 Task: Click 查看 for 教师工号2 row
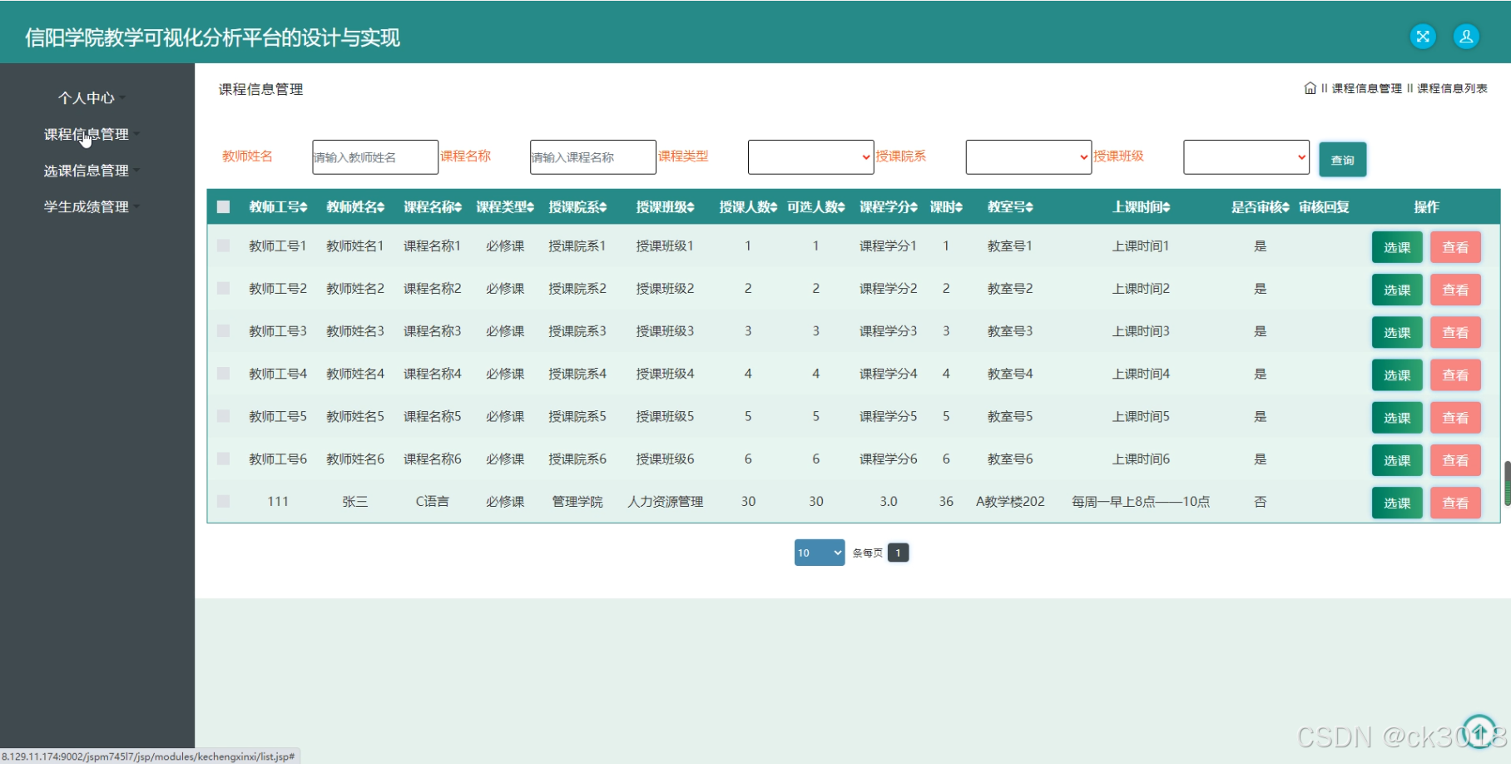(1455, 290)
